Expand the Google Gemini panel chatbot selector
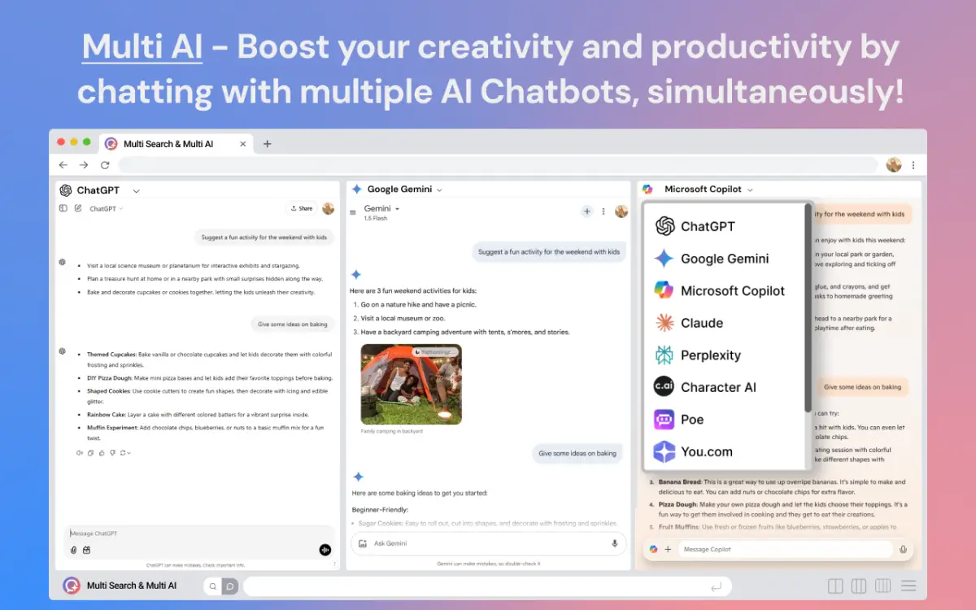This screenshot has height=610, width=976. coord(439,190)
